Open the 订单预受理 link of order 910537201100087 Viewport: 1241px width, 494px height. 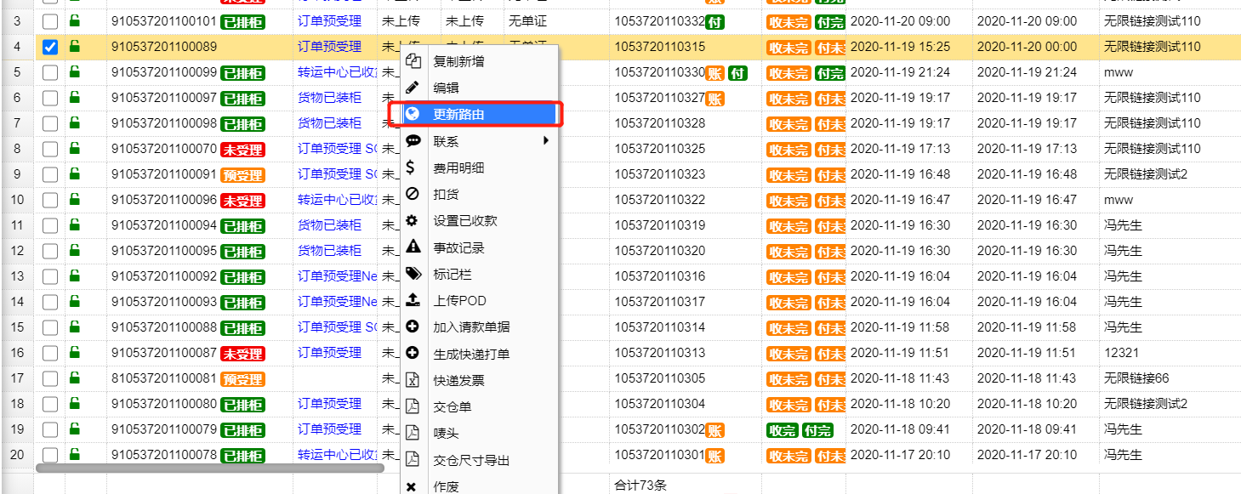click(329, 352)
